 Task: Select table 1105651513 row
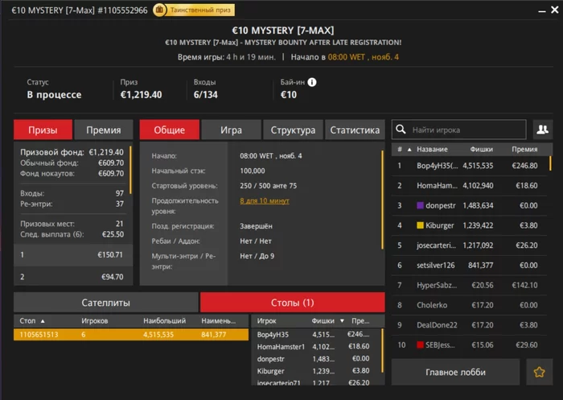point(129,334)
